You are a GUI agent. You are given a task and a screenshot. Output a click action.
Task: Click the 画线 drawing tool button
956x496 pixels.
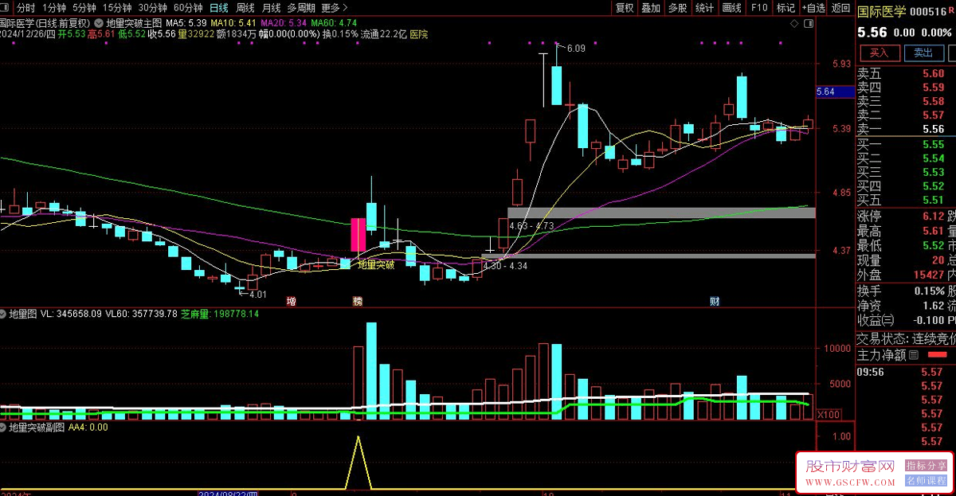(731, 8)
